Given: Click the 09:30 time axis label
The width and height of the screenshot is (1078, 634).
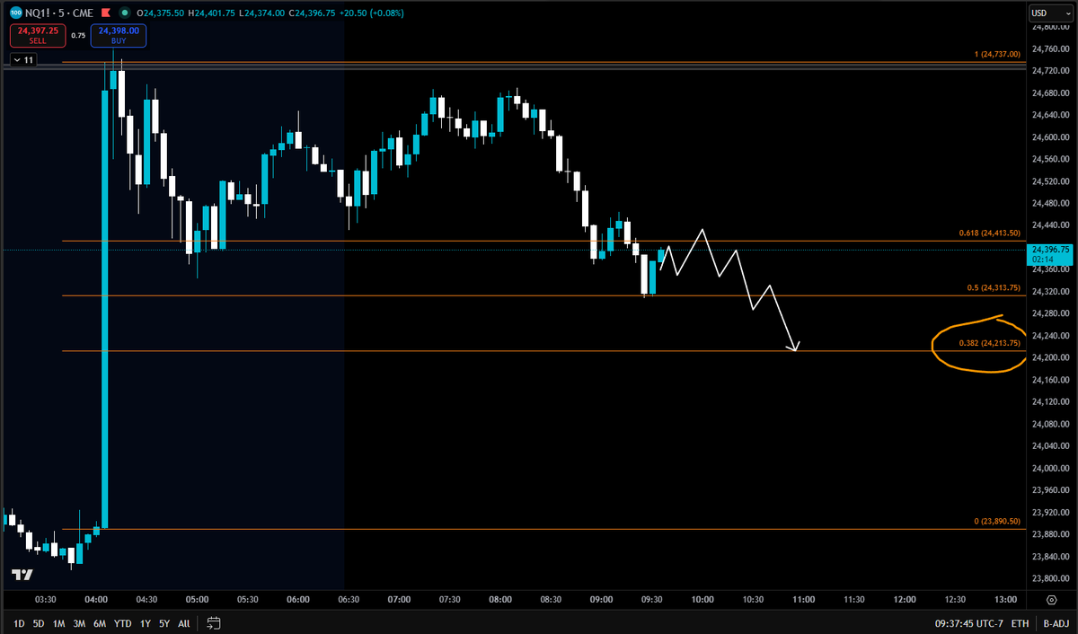Looking at the screenshot, I should (x=652, y=599).
